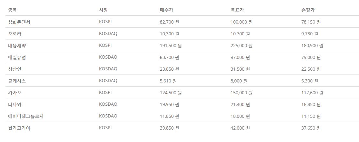359x142 pixels.
Task: Click KOSPI market cell for 휠라코리아
Action: click(105, 128)
